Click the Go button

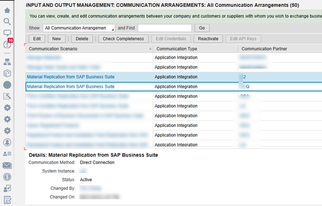point(202,28)
